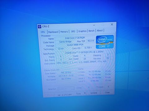Screen dimensions: 149x111
Task: Show the About tab
Action: click(100, 31)
